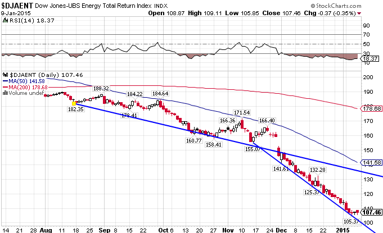
Task: Click the 170 price axis label
Action: 368,121
